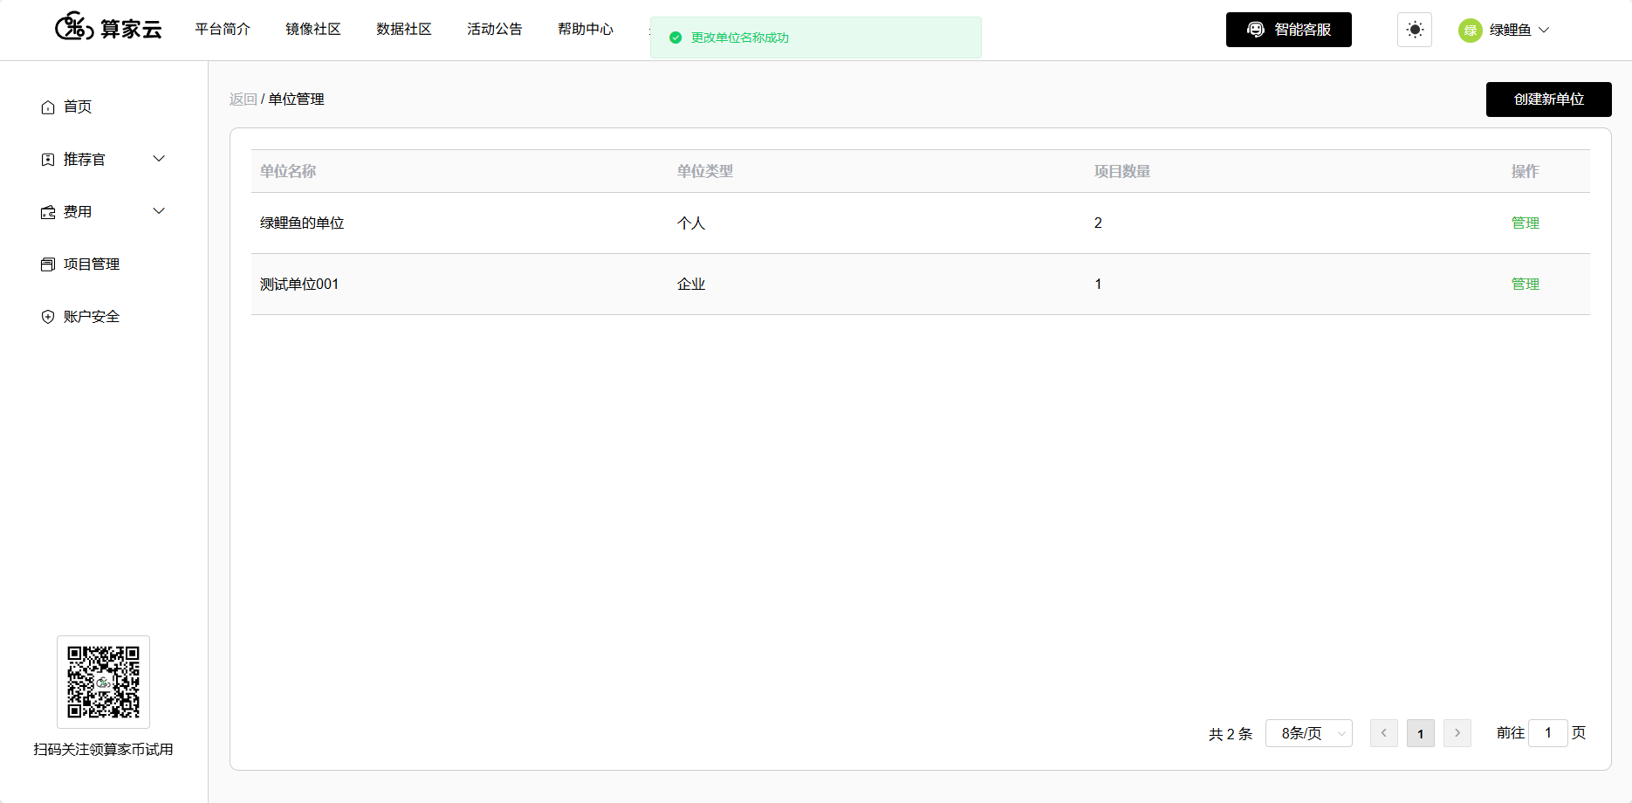Click the 绿鲤鱼 user avatar

(1471, 31)
